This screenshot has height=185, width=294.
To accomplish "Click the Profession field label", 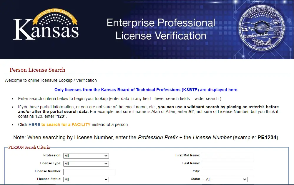I will click(x=52, y=155).
